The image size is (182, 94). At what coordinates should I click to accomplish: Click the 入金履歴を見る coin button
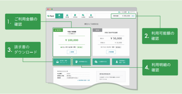(x=101, y=62)
